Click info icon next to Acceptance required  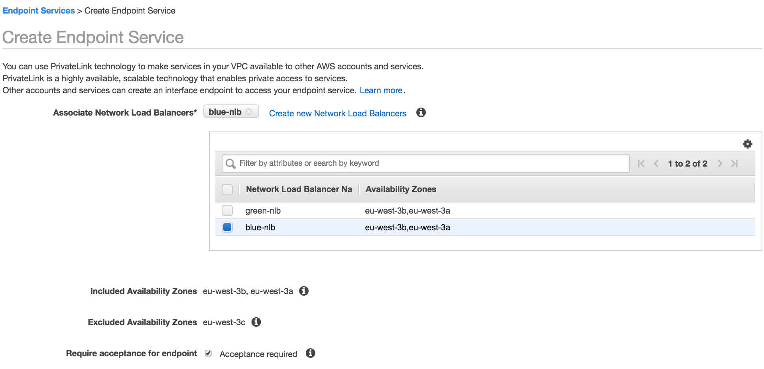pyautogui.click(x=310, y=353)
